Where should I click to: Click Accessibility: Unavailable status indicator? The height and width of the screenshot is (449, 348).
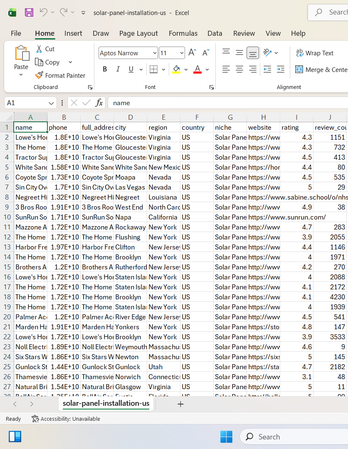pyautogui.click(x=66, y=419)
